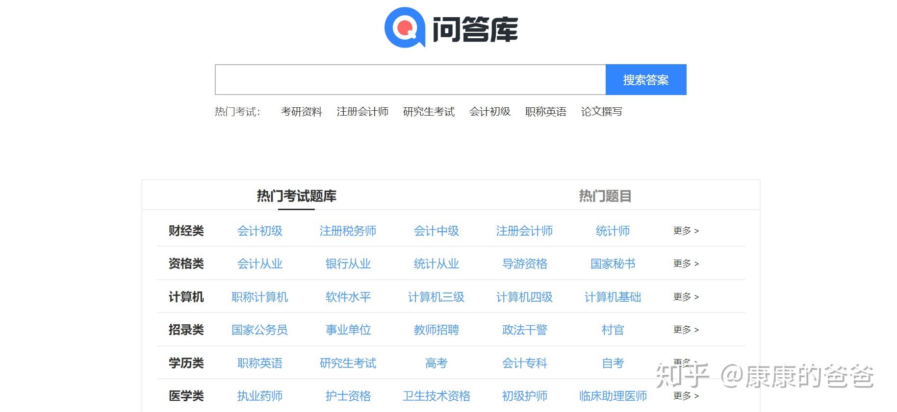Open 教师招聘 link
This screenshot has width=897, height=412.
(x=436, y=330)
